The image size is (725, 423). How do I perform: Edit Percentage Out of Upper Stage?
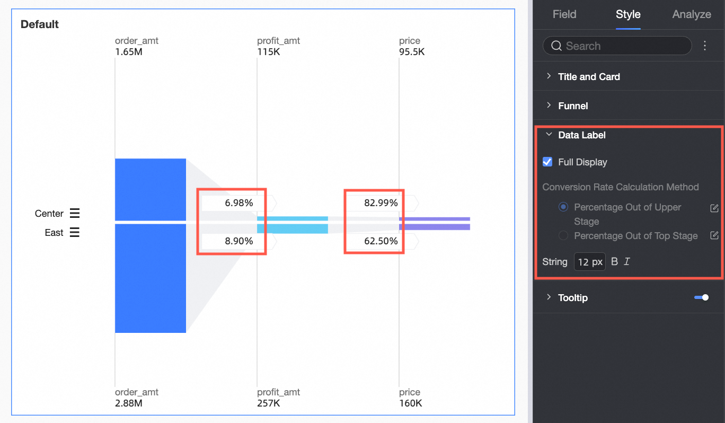click(714, 208)
